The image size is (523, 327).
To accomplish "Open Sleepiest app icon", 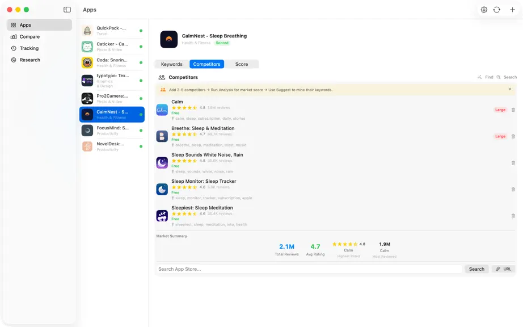I will point(162,216).
